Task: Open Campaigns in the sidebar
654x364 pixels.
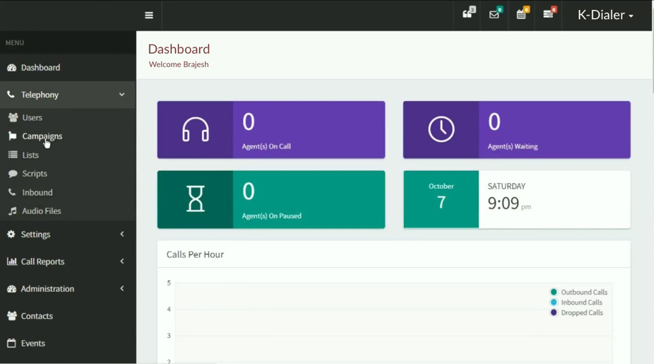Action: tap(42, 136)
